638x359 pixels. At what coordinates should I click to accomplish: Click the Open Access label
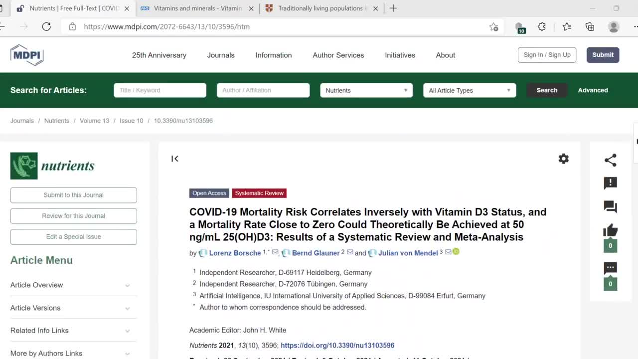[x=209, y=193]
